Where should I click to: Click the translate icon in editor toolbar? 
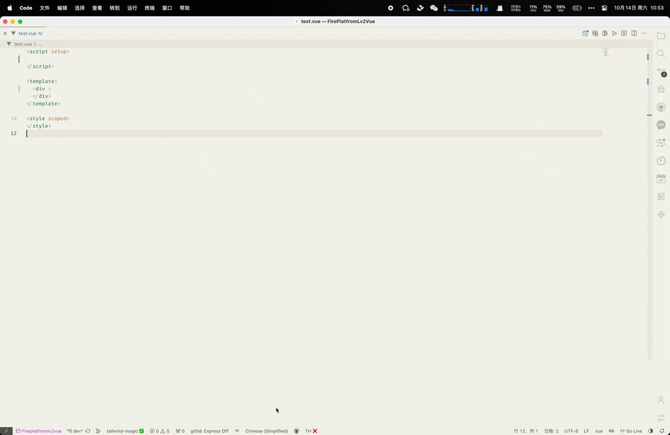(x=595, y=34)
